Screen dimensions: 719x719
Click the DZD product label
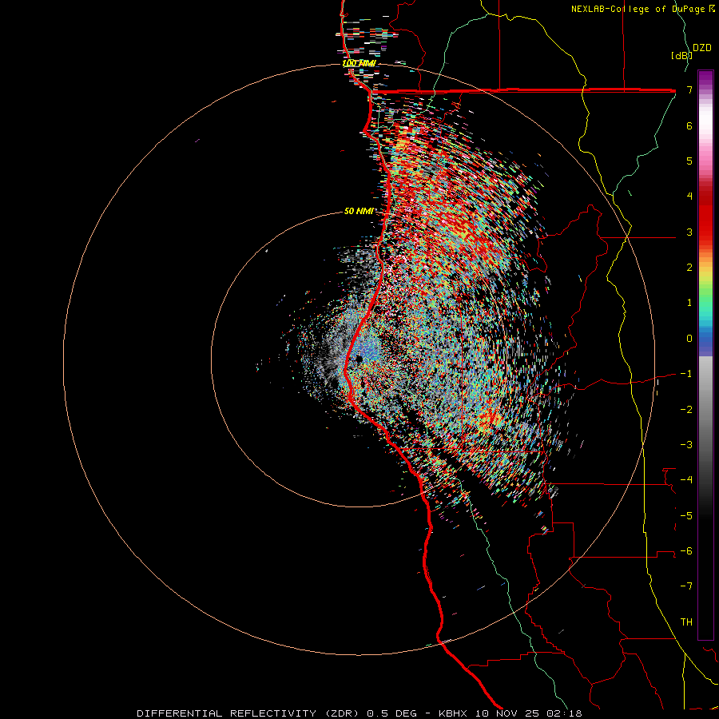pos(702,48)
